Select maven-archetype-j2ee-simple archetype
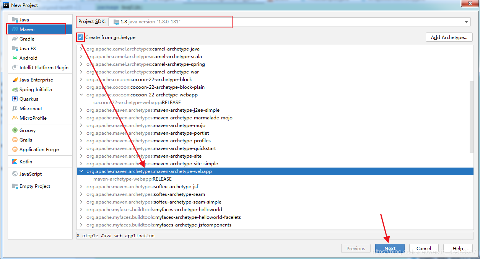 pyautogui.click(x=153, y=110)
